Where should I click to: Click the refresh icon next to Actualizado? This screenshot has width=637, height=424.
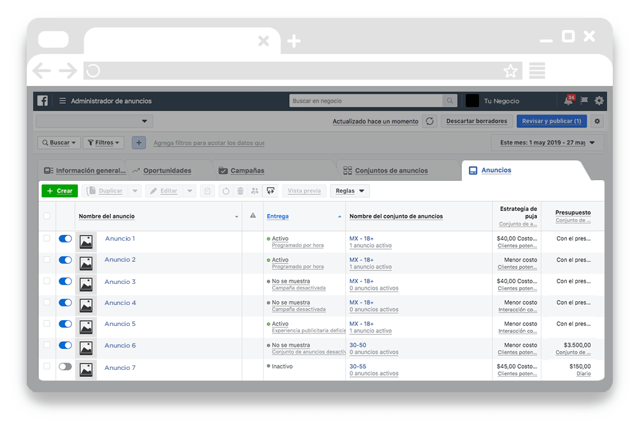click(x=429, y=121)
